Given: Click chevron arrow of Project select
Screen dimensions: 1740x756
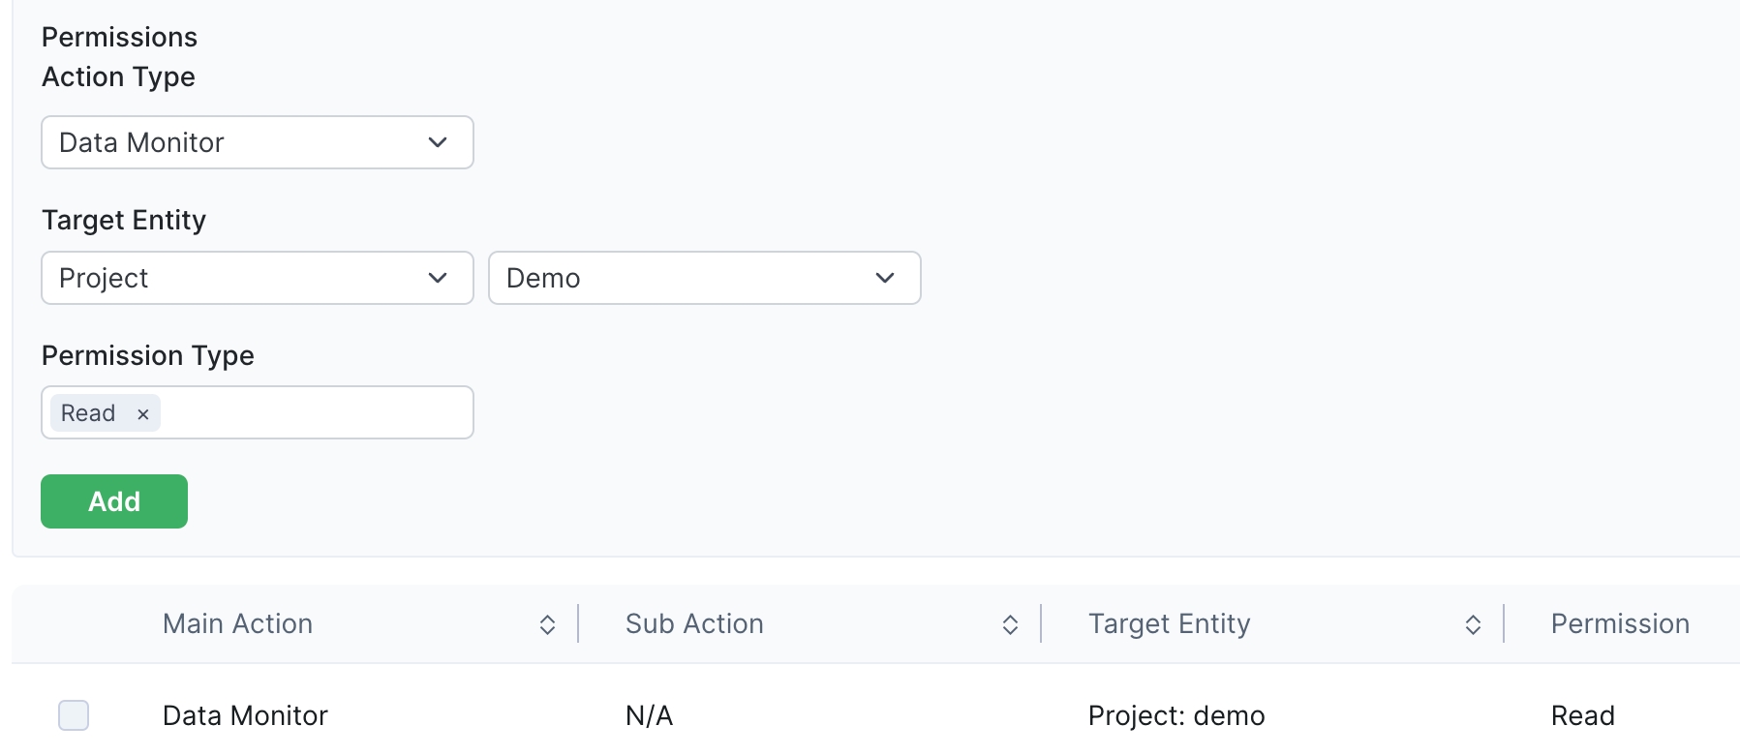Looking at the screenshot, I should (x=438, y=278).
